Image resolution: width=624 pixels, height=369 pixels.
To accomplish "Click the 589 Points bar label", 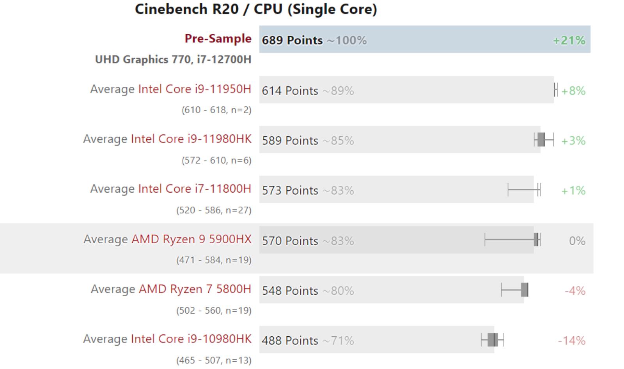I will click(290, 141).
